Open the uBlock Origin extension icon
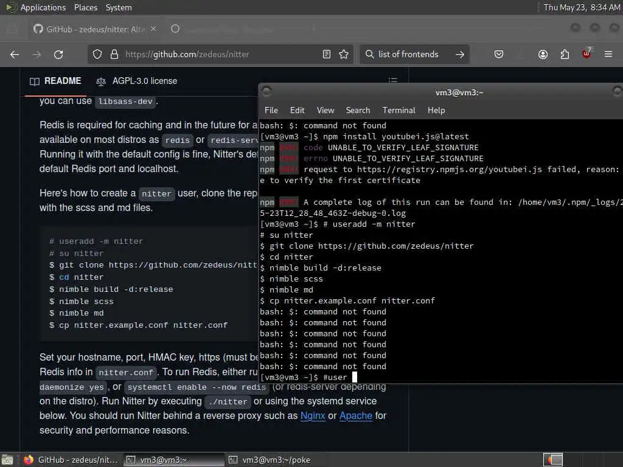 pyautogui.click(x=586, y=54)
